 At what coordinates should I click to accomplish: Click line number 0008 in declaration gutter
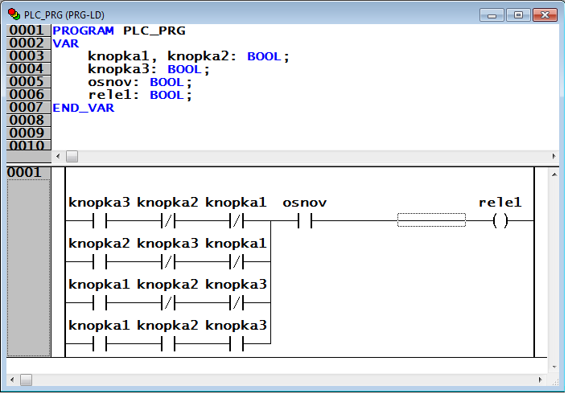(27, 121)
